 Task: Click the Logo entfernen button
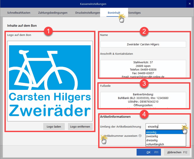[x=80, y=127]
